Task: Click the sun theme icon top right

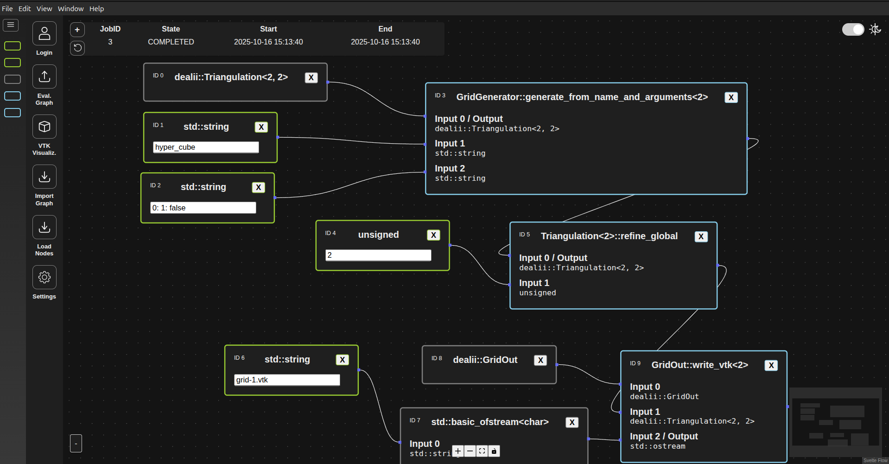Action: click(x=876, y=29)
